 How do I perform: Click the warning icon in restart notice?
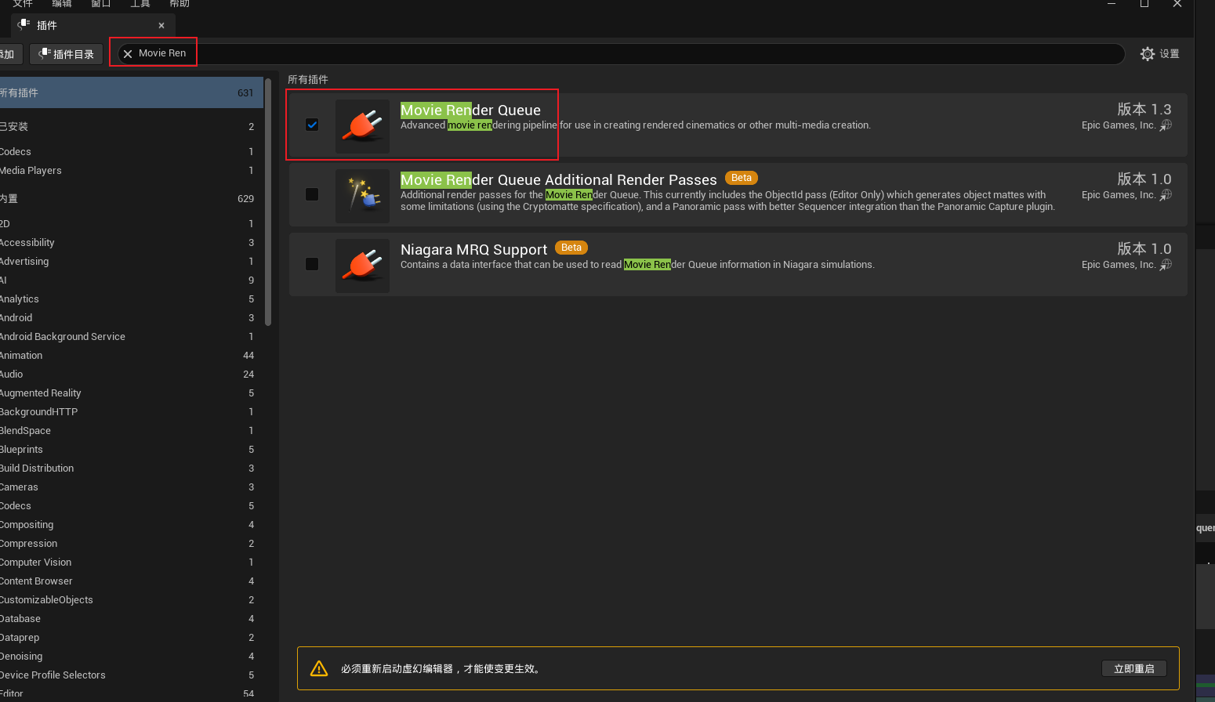coord(319,668)
